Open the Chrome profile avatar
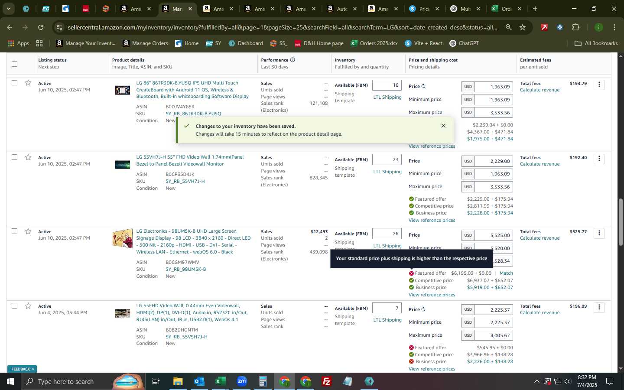The width and height of the screenshot is (624, 390). tap(598, 27)
